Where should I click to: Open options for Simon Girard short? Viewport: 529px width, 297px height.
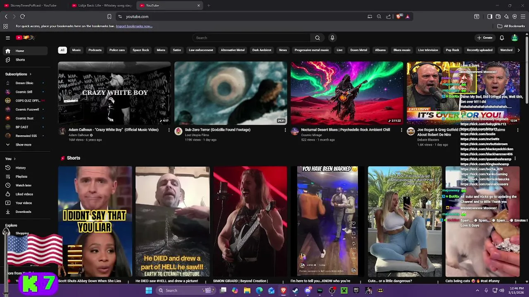(283, 282)
